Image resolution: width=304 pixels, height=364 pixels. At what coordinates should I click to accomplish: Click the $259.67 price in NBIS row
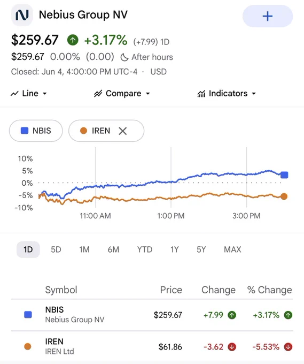tap(168, 315)
